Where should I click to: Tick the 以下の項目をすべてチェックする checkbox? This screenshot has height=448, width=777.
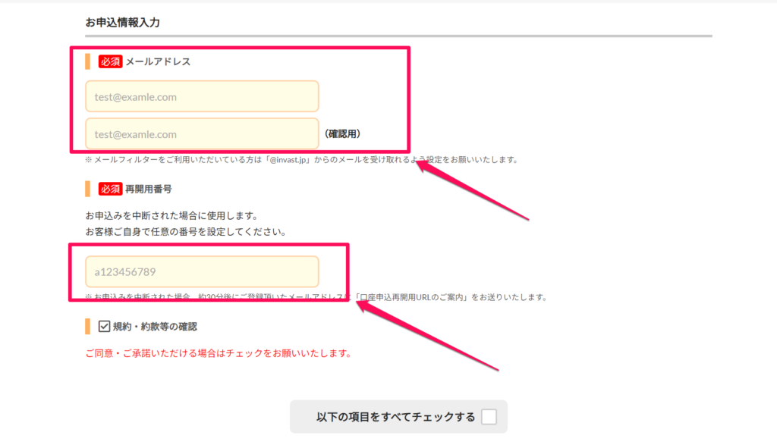489,417
